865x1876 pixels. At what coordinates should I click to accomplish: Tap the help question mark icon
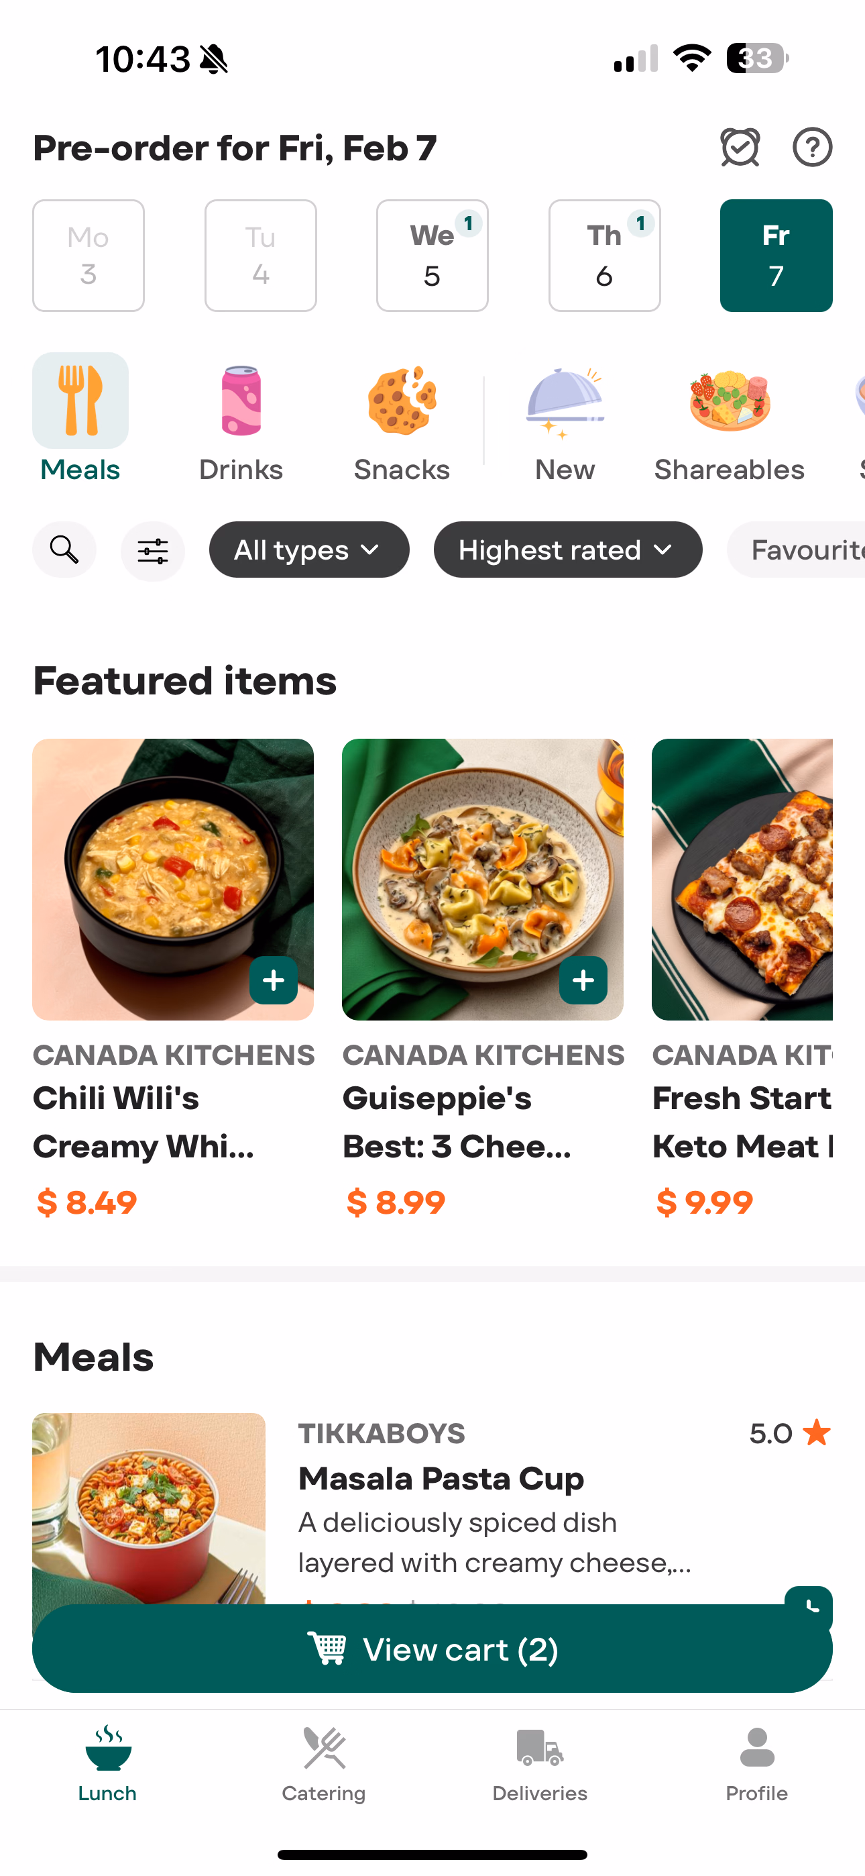click(812, 147)
